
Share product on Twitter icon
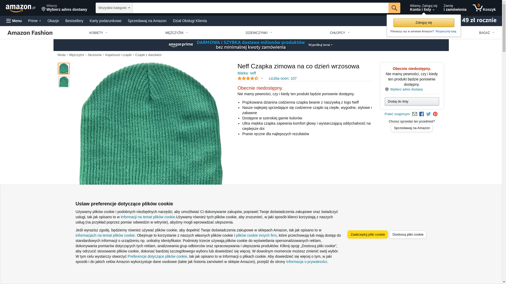(x=429, y=114)
